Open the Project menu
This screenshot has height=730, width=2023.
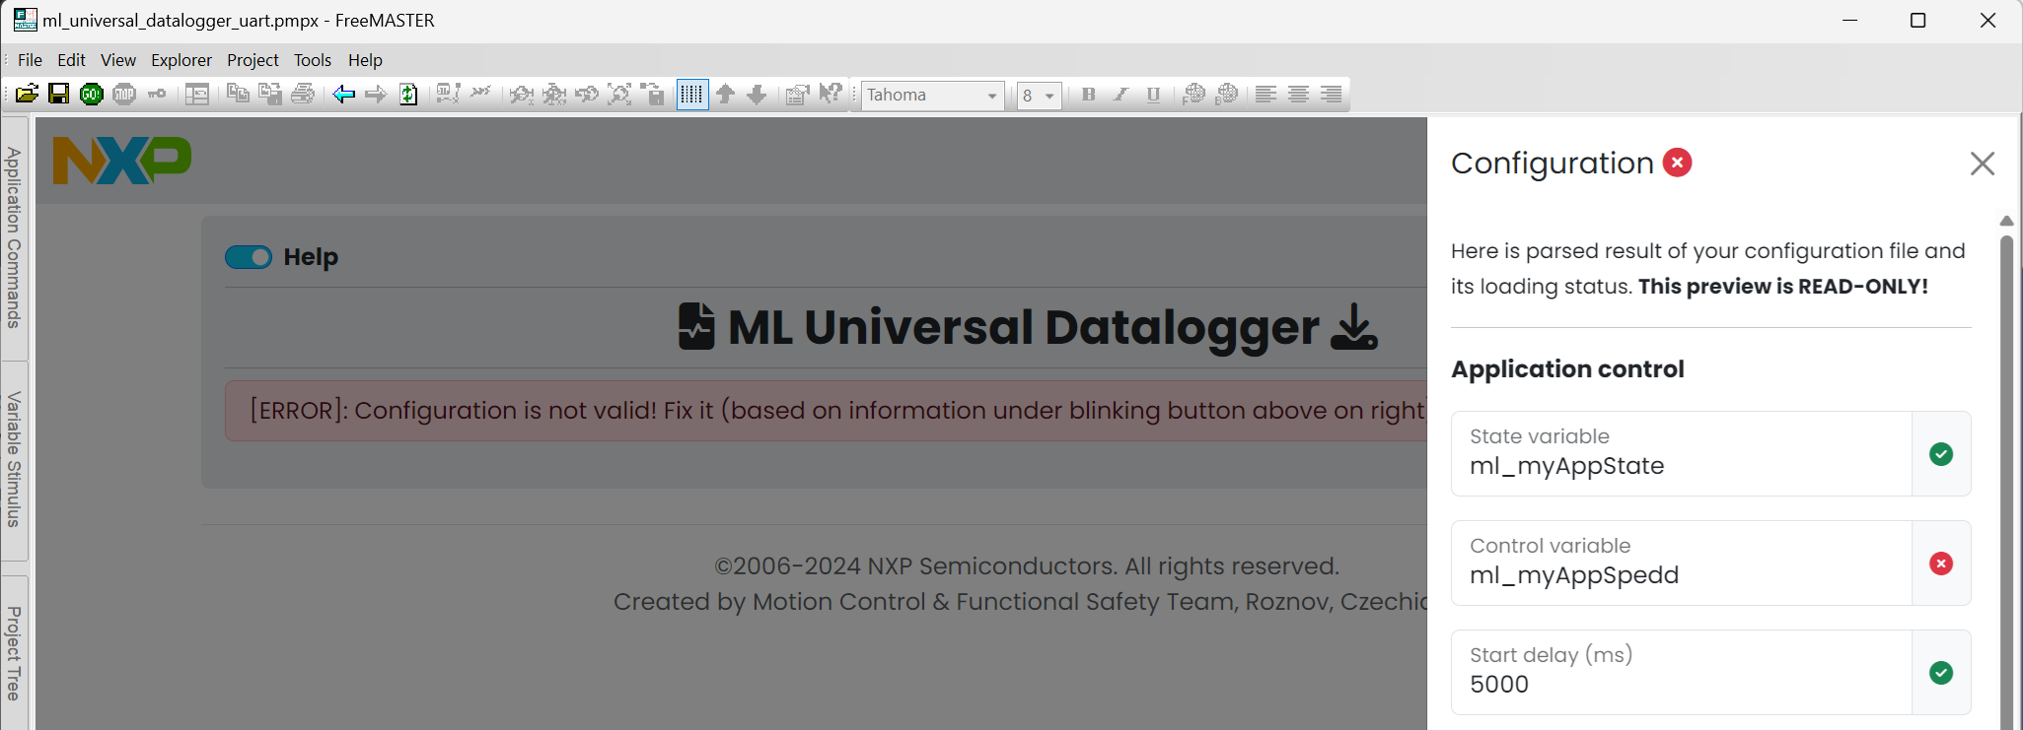(253, 60)
